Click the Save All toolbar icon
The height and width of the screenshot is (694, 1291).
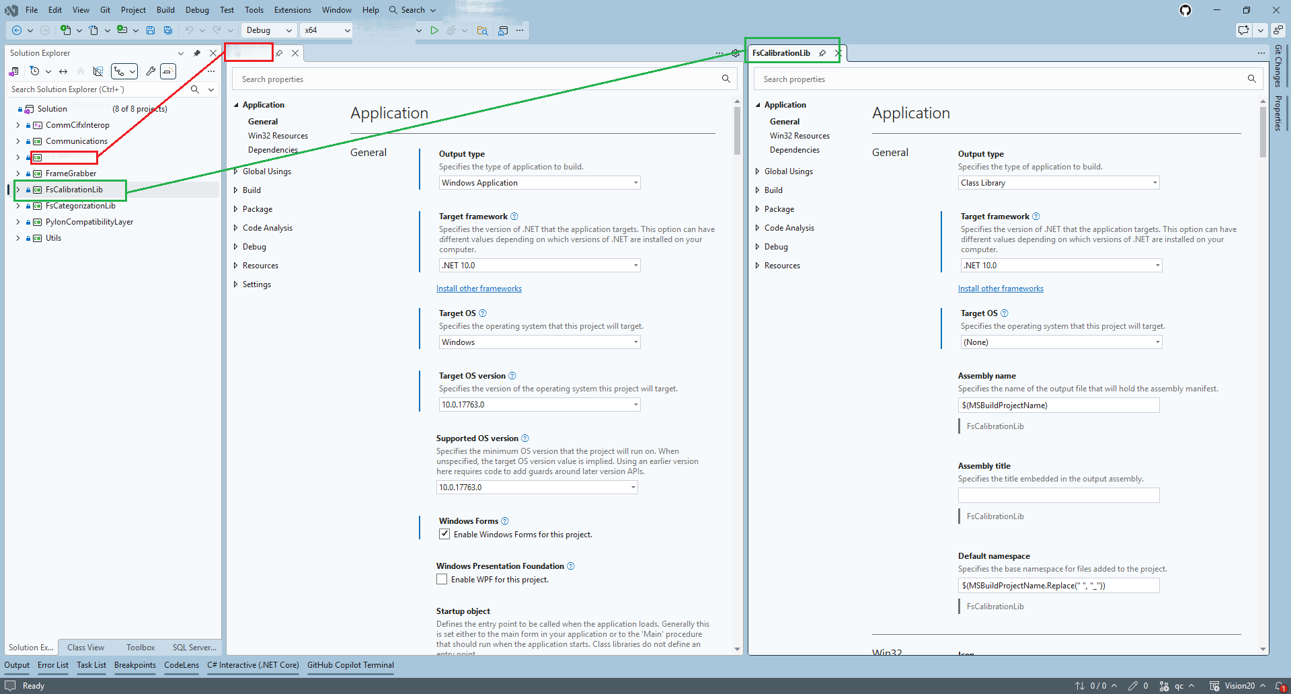click(168, 30)
